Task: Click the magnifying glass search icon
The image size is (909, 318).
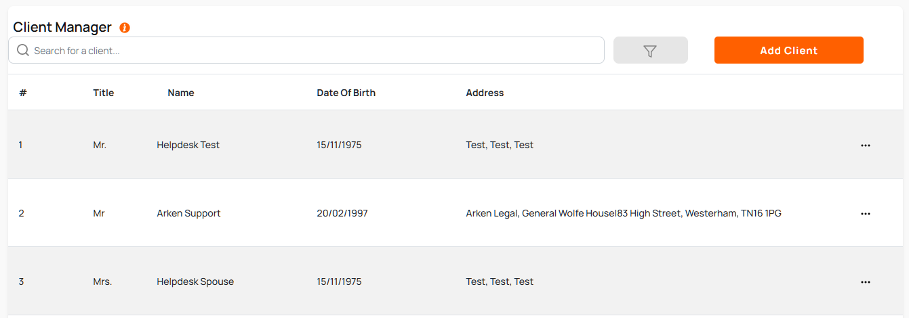Action: point(23,50)
